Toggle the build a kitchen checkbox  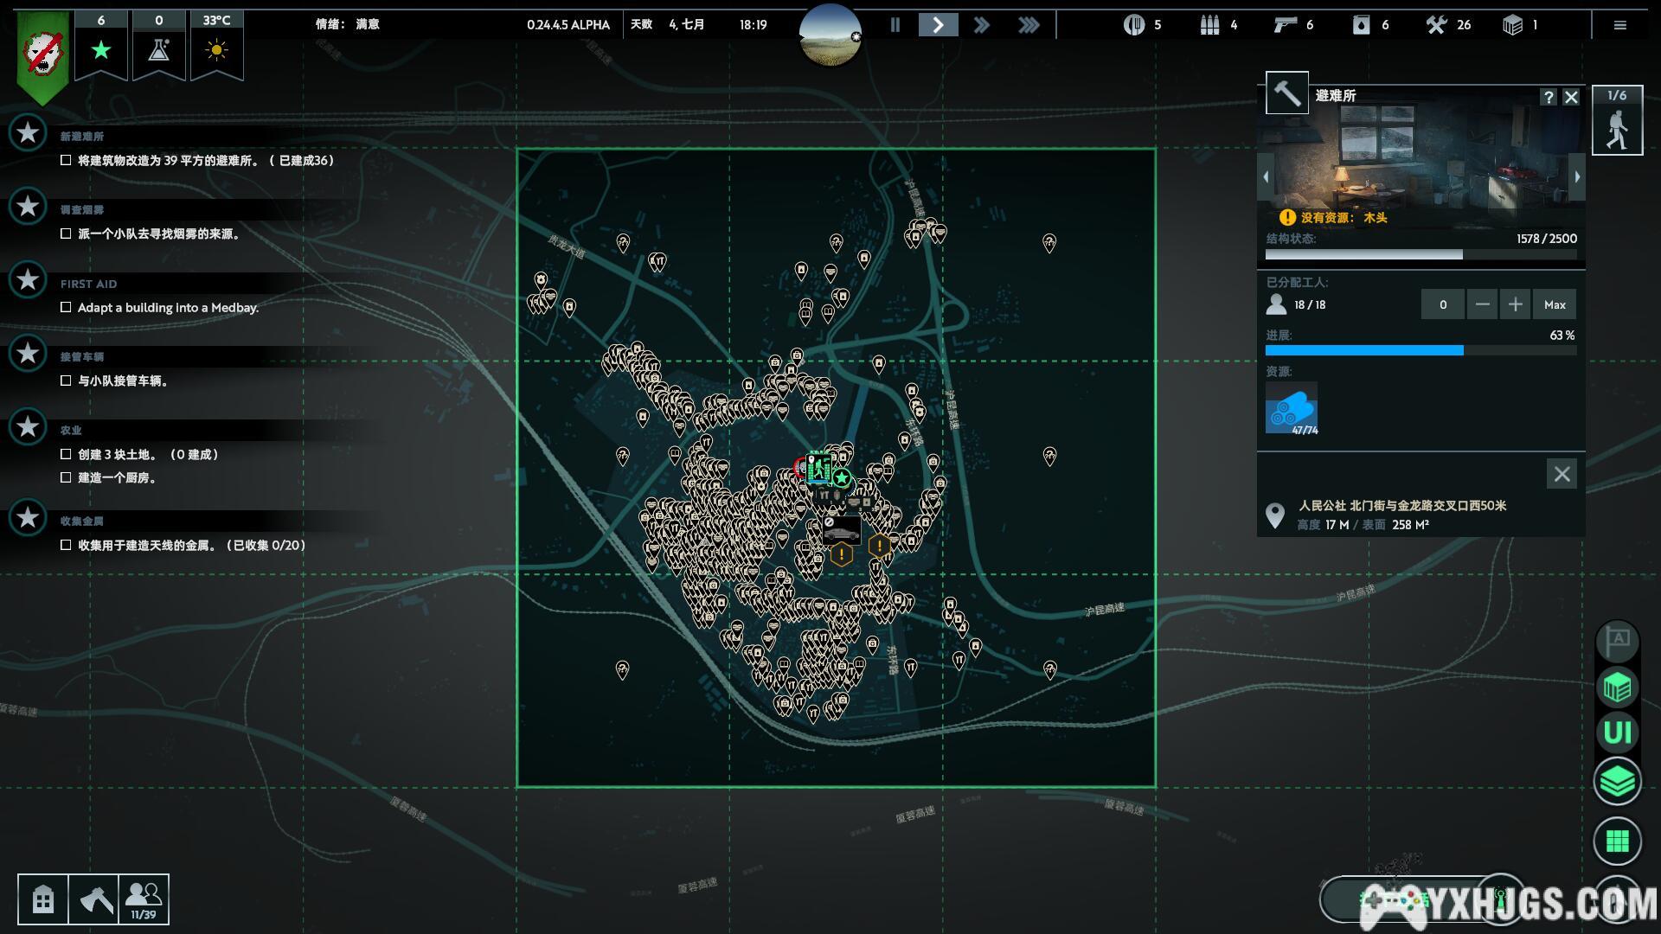66,477
